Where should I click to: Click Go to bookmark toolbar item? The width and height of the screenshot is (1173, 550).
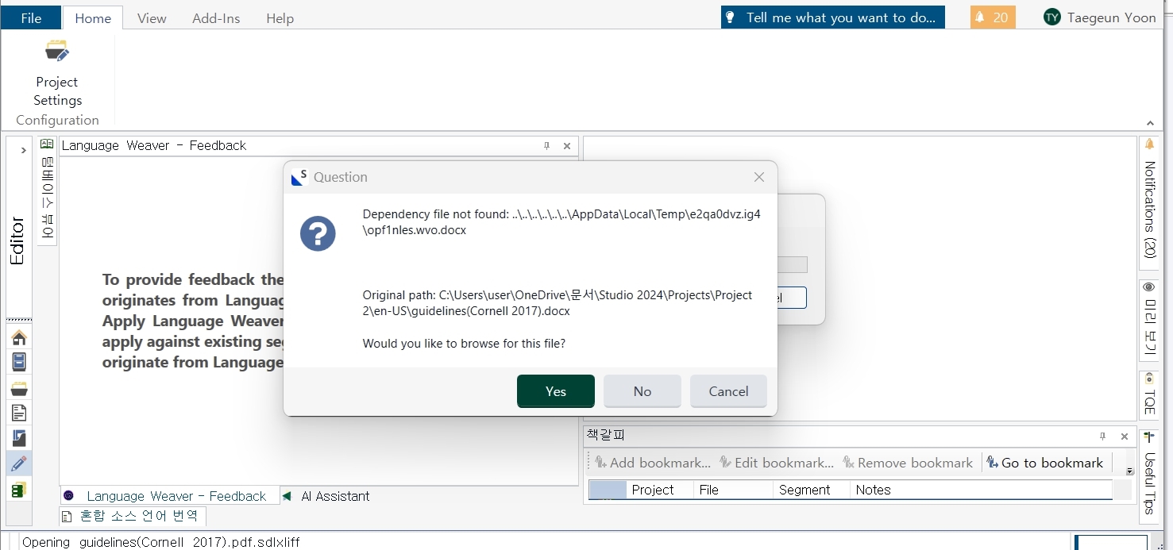(1044, 463)
